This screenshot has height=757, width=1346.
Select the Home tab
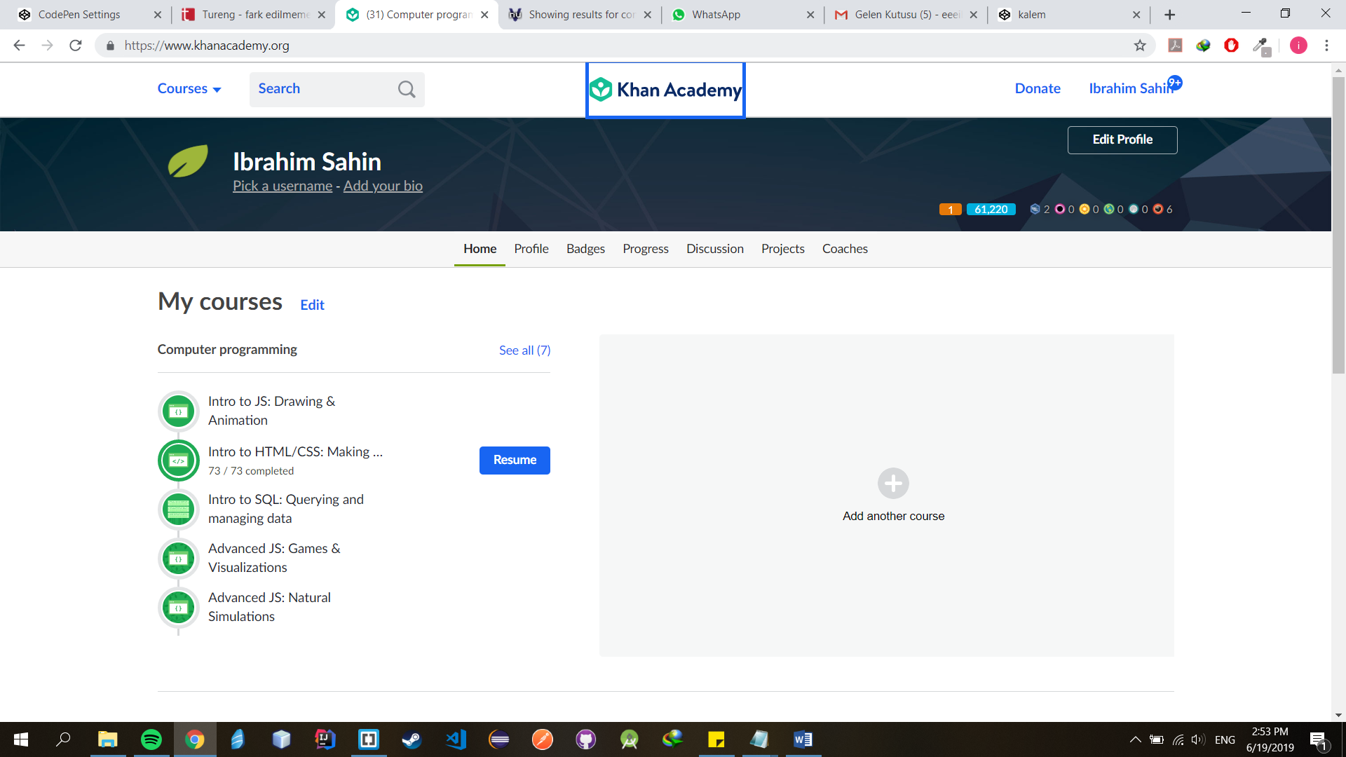(480, 249)
